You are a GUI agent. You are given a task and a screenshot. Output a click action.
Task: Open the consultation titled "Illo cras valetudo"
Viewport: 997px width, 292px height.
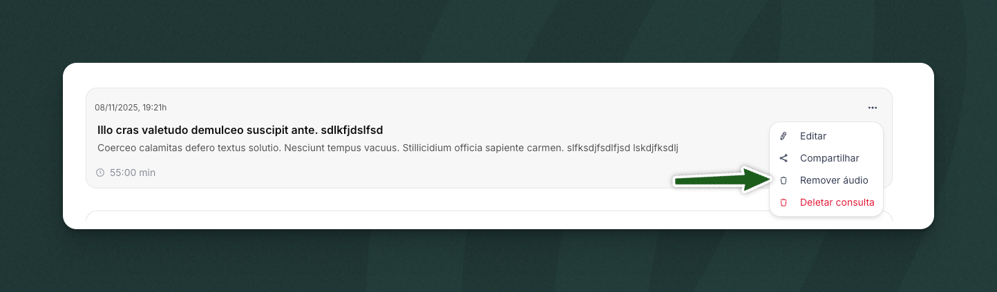207,130
